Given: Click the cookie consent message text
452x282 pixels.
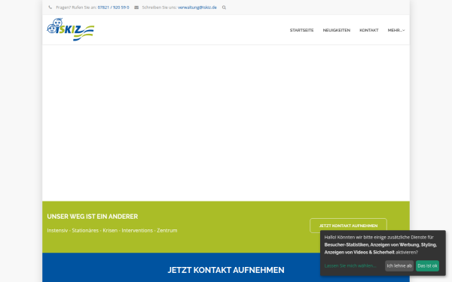Looking at the screenshot, I should (380, 245).
